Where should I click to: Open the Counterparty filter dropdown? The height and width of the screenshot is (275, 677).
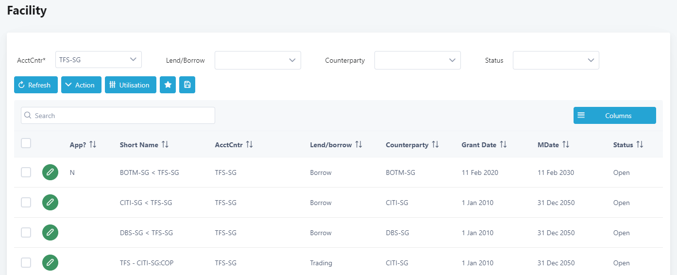coord(417,60)
